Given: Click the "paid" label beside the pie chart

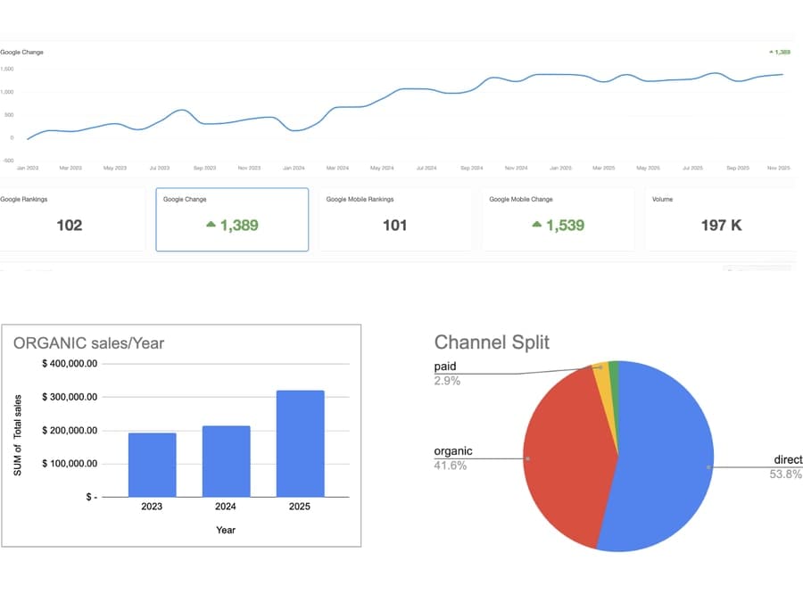Looking at the screenshot, I should coord(445,367).
